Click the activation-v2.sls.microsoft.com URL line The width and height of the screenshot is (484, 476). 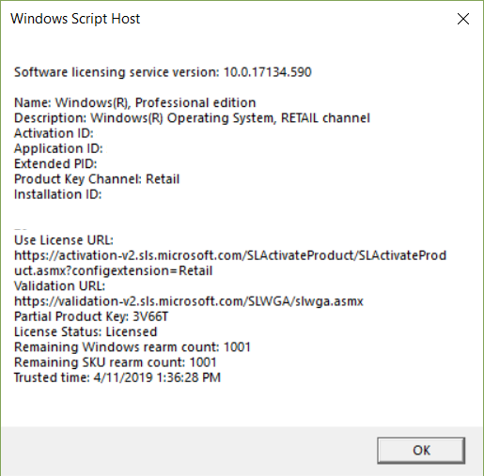click(x=230, y=255)
